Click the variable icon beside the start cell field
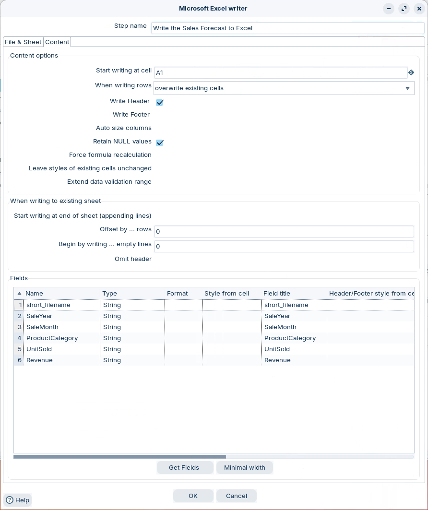The image size is (428, 510). pos(411,73)
